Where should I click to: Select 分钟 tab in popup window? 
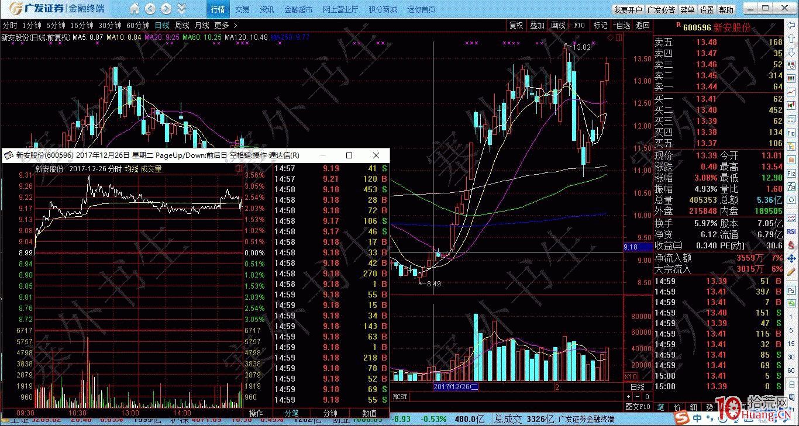click(330, 413)
